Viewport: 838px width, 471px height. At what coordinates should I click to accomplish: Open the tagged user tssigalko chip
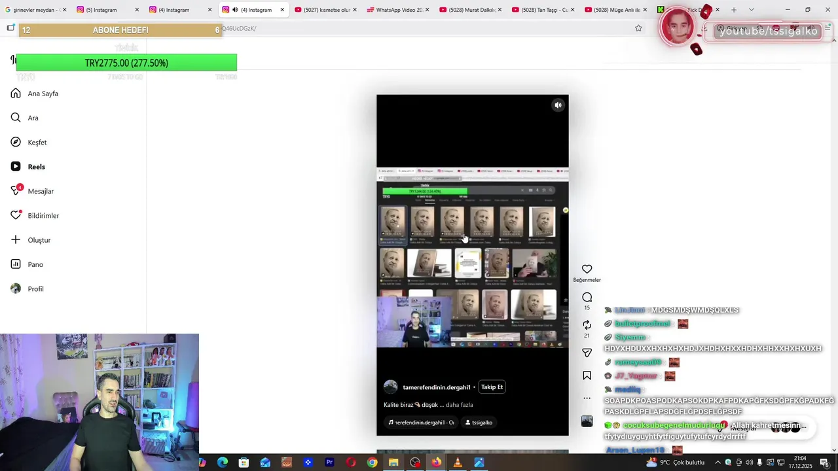click(x=479, y=423)
